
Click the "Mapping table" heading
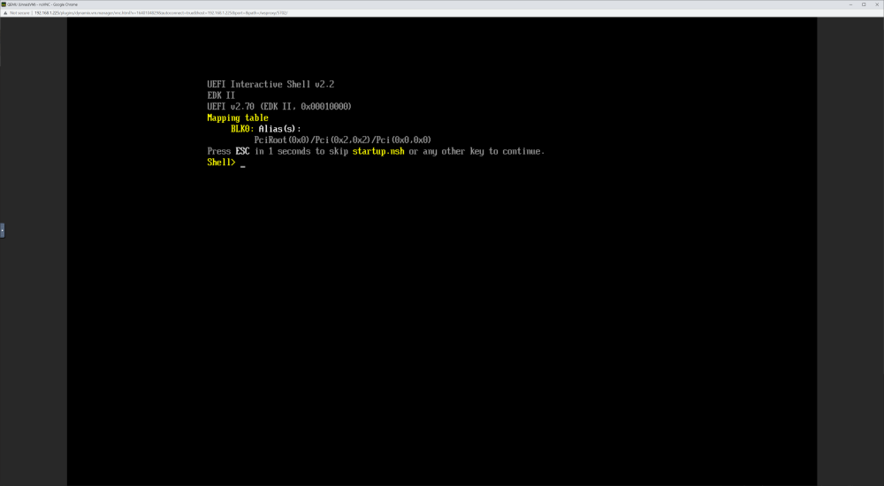coord(237,118)
